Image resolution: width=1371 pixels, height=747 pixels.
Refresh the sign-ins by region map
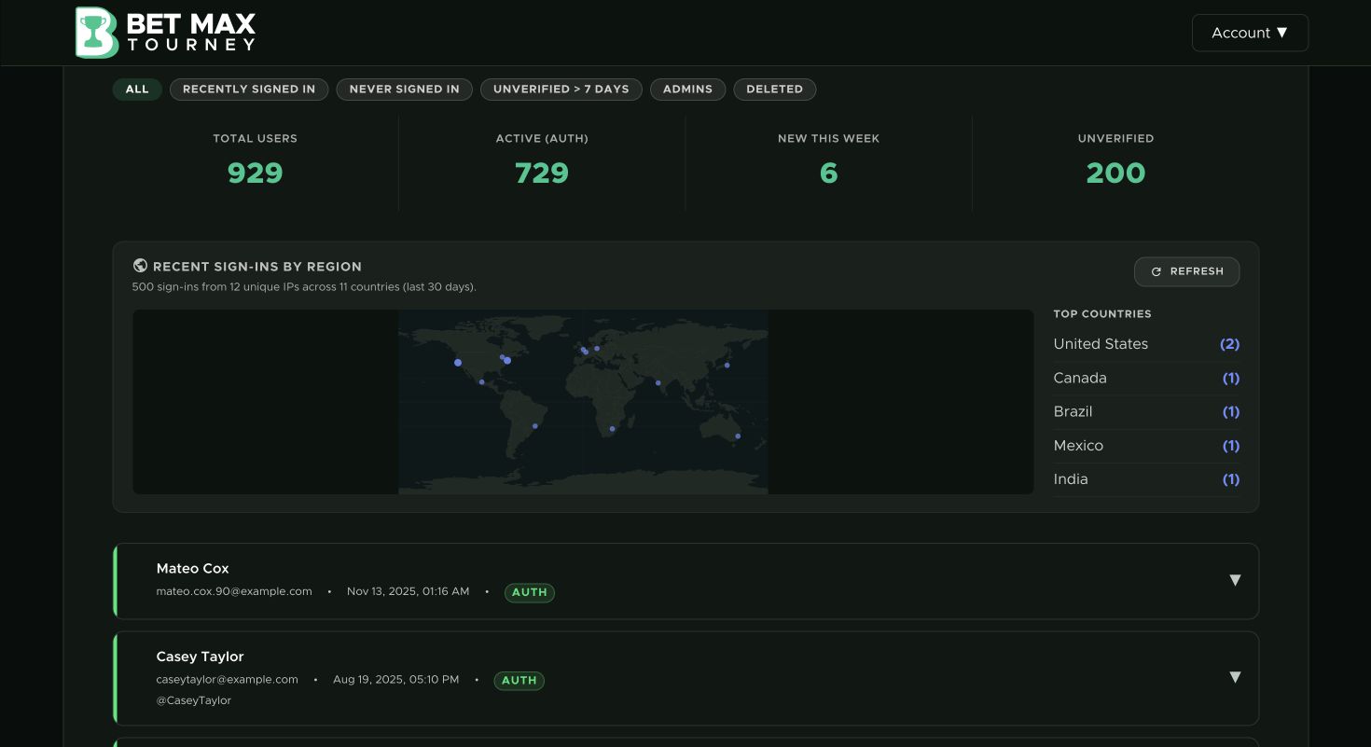(x=1186, y=271)
